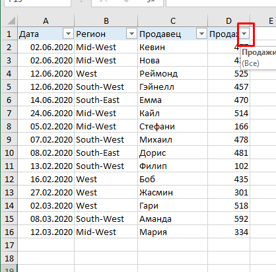
Task: Click seller cell Михаил
Action: click(173, 140)
